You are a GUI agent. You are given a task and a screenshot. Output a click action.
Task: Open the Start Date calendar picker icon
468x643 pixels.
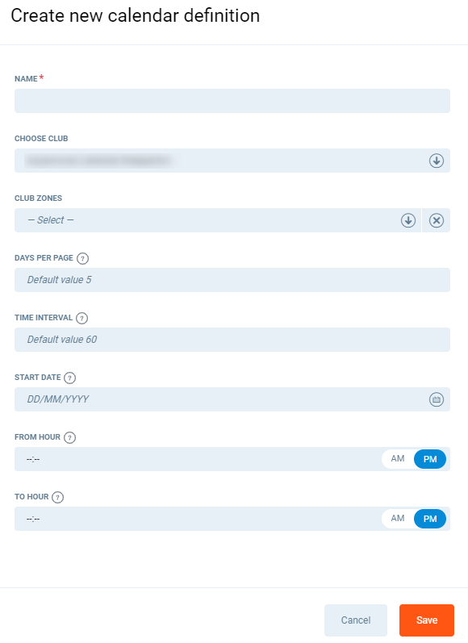[436, 399]
